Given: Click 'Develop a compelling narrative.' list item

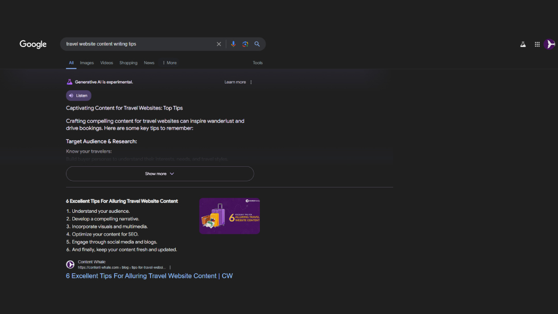Looking at the screenshot, I should pos(105,219).
